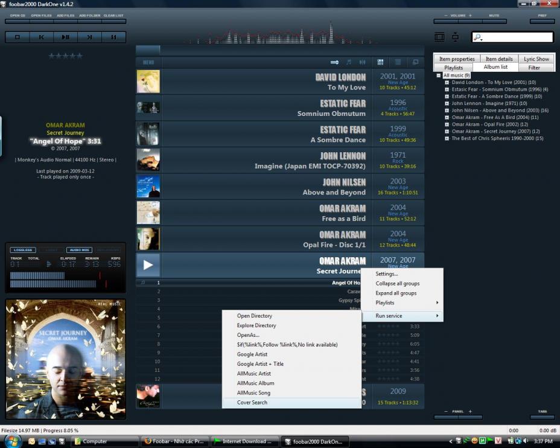Expand John Nilsen - Above and Beyond node
Screen dimensions: 560x448
pyautogui.click(x=447, y=110)
